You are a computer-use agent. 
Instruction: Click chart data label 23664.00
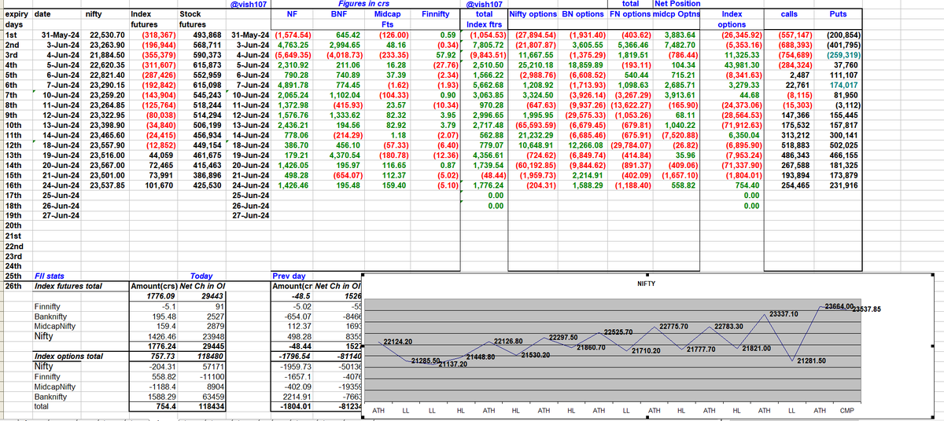(x=838, y=305)
